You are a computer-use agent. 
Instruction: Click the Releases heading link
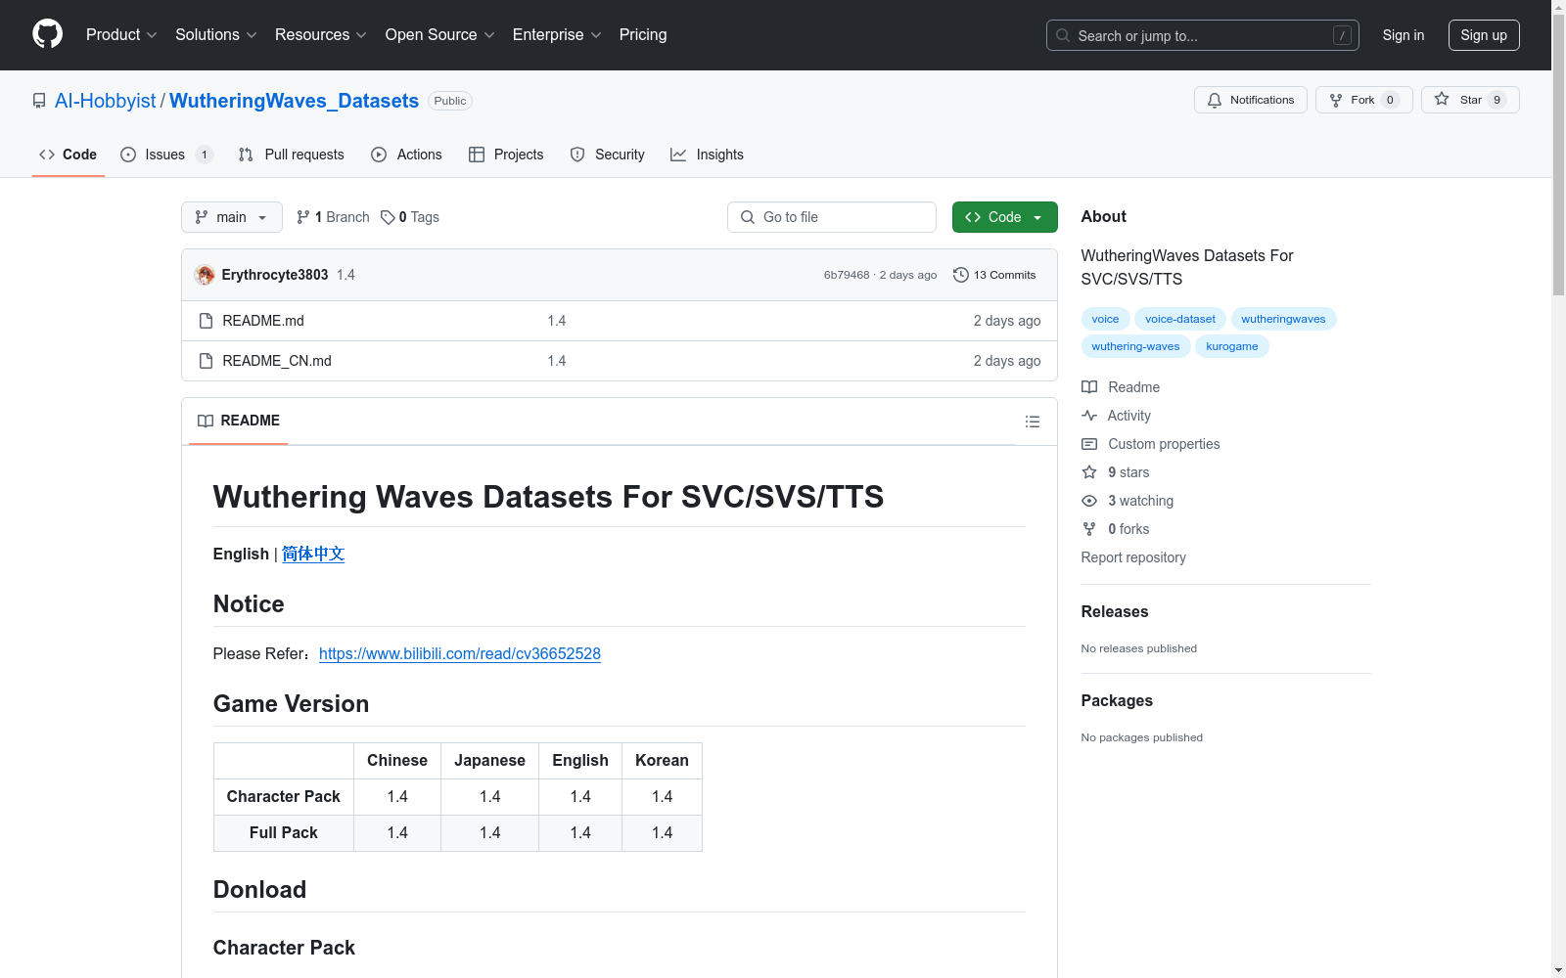(x=1115, y=611)
